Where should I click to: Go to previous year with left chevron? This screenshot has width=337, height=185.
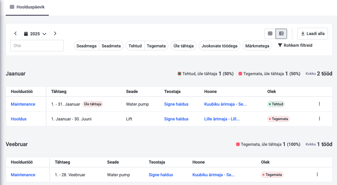(x=16, y=33)
